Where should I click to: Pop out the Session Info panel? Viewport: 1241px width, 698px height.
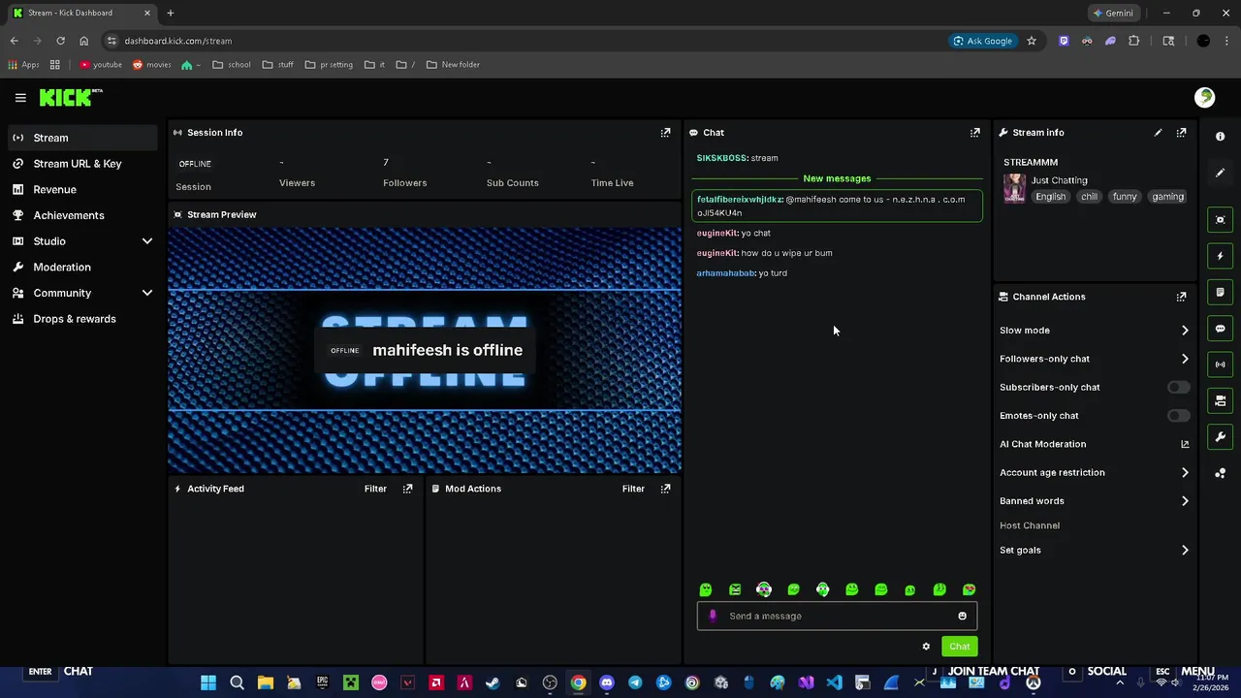[665, 133]
